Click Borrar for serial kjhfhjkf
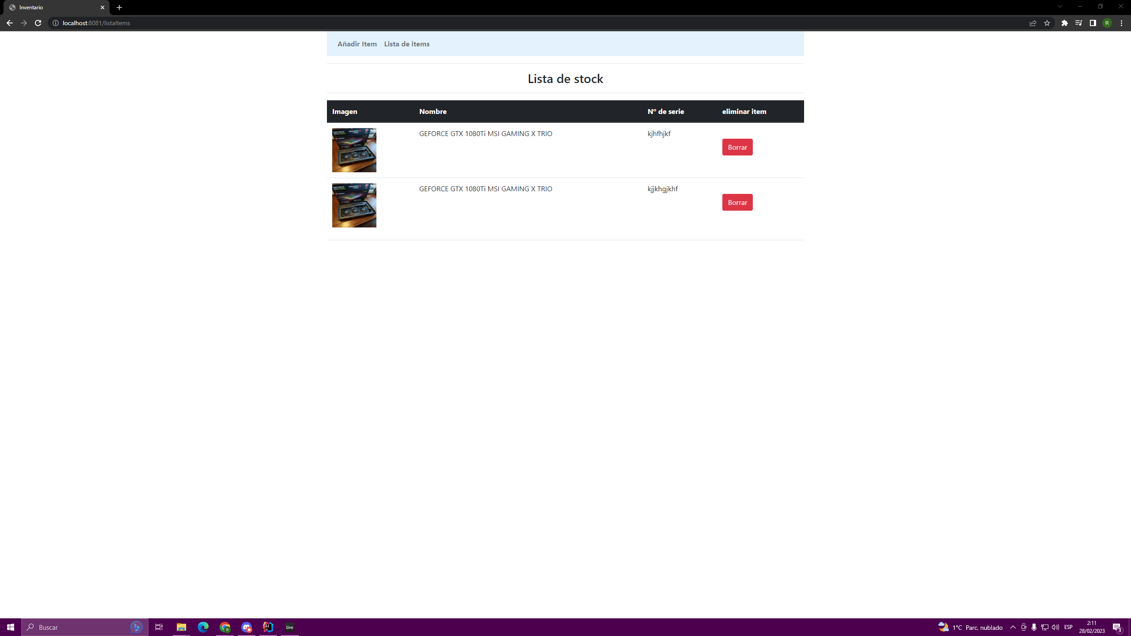The width and height of the screenshot is (1131, 636). 737,147
